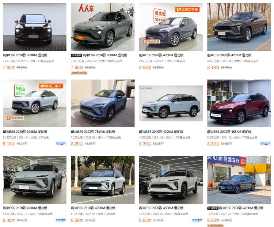Click the 90天回购保障 tag under the 7.98万 price

(79, 73)
